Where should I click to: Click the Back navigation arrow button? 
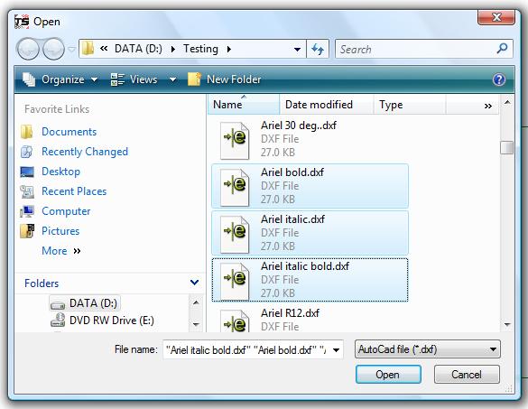click(28, 49)
